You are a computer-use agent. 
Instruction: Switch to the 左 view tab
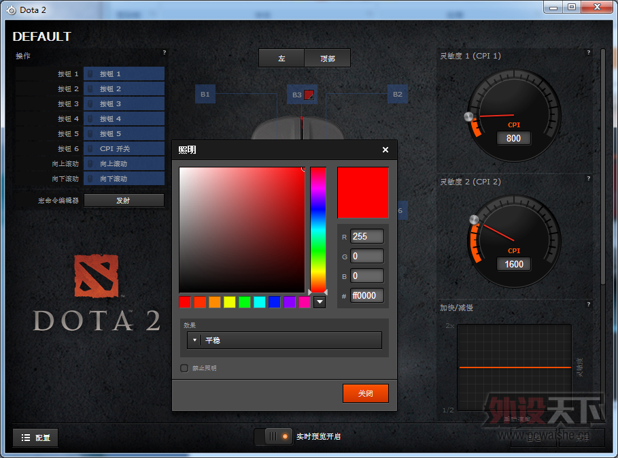coord(281,59)
